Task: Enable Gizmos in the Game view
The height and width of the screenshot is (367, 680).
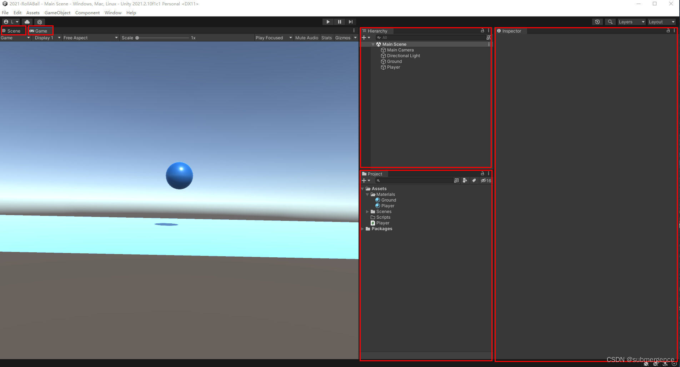Action: (x=344, y=38)
